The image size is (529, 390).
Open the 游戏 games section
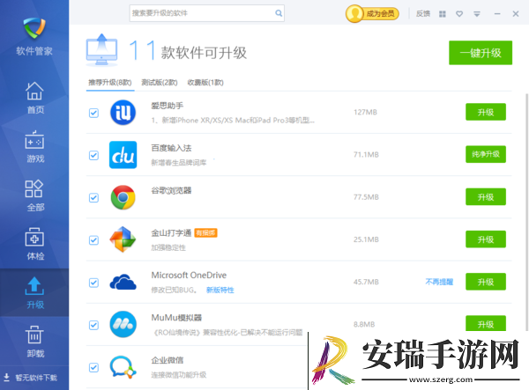pyautogui.click(x=34, y=146)
